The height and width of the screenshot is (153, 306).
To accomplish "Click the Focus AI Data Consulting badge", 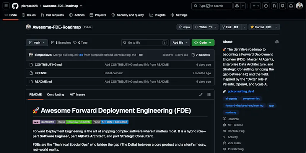I will click(x=111, y=122).
